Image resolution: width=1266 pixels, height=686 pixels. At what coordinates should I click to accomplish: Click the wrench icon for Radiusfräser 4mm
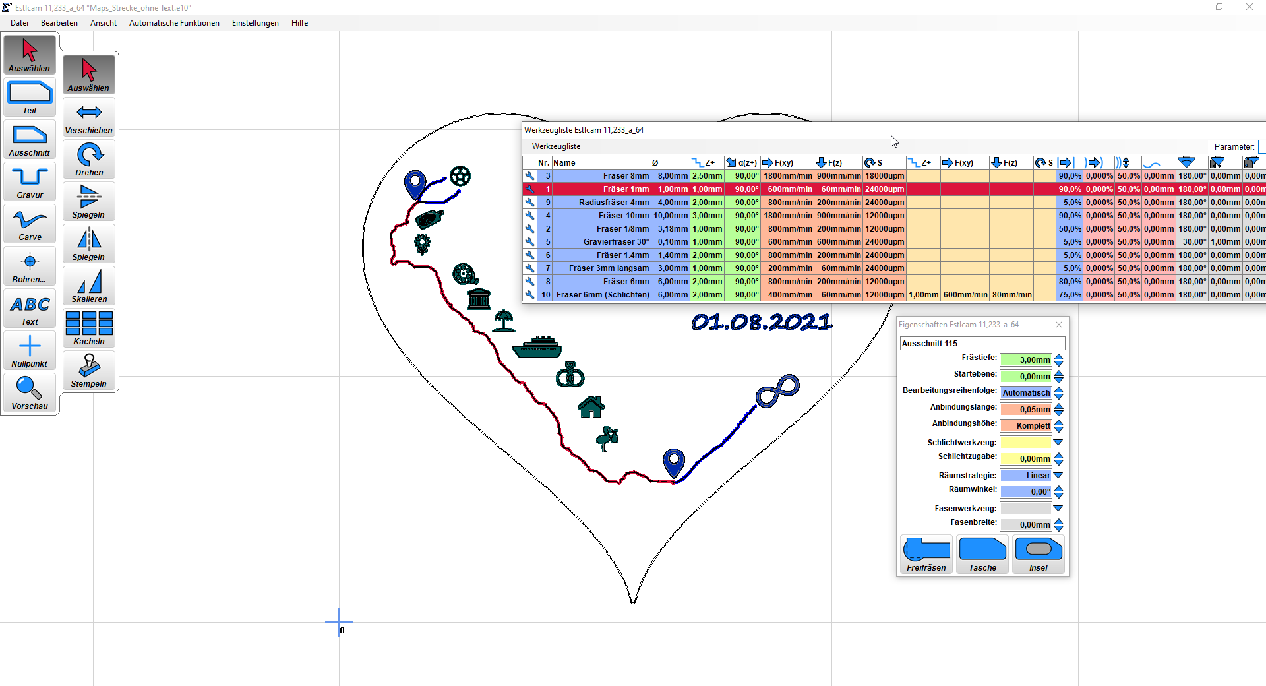(x=529, y=203)
